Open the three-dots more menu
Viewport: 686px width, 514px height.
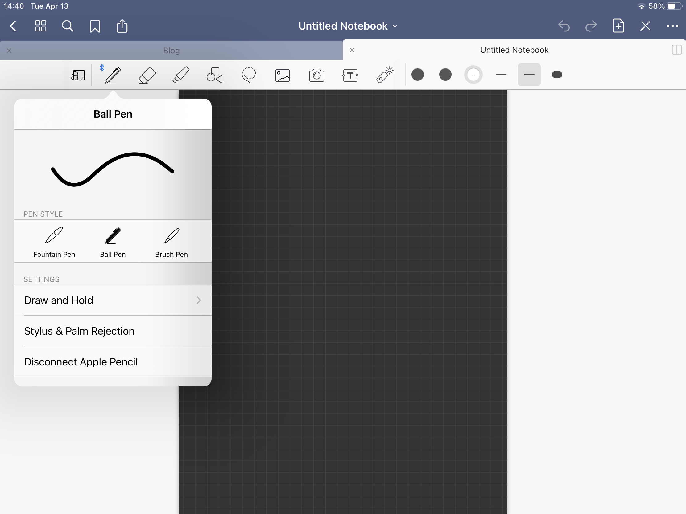pos(672,26)
